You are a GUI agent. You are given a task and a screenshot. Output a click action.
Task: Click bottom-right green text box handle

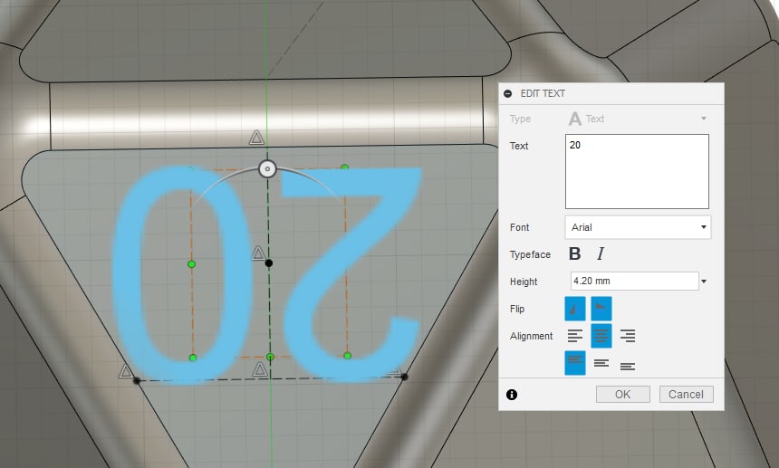347,356
